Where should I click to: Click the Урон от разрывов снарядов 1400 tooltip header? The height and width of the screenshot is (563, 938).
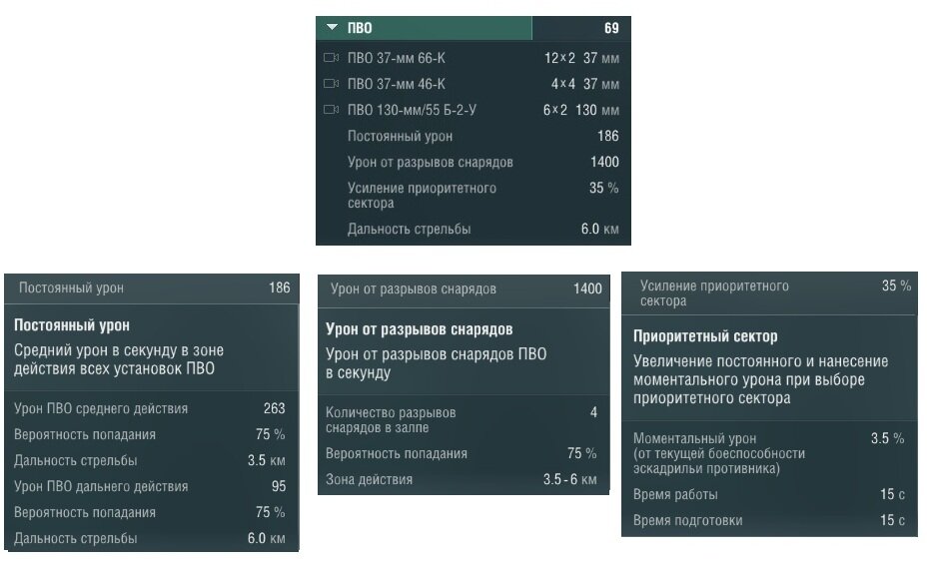[x=464, y=289]
